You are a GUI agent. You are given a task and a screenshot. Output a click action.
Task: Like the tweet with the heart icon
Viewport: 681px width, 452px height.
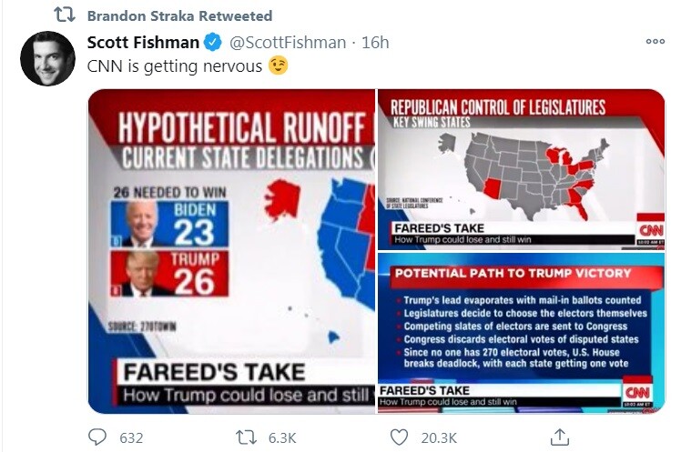pyautogui.click(x=398, y=437)
